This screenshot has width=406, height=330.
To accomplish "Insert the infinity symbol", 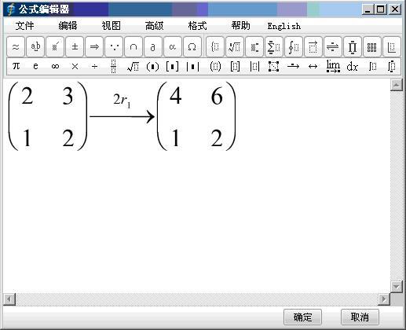I will point(55,67).
